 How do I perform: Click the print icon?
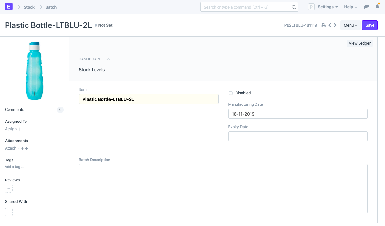pyautogui.click(x=324, y=25)
